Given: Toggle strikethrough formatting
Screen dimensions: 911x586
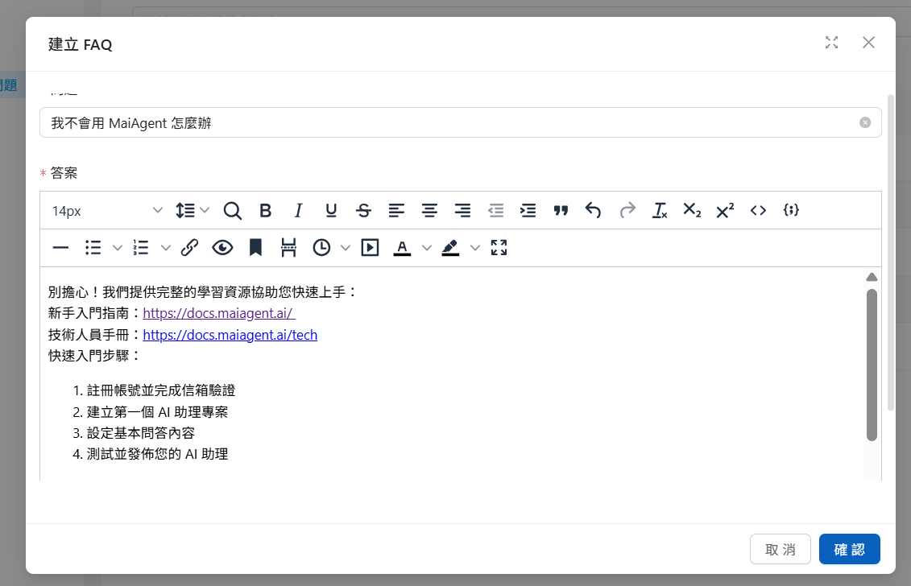Looking at the screenshot, I should tap(363, 211).
